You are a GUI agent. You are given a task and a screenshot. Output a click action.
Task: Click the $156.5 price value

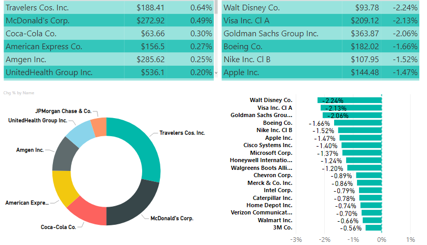(153, 47)
